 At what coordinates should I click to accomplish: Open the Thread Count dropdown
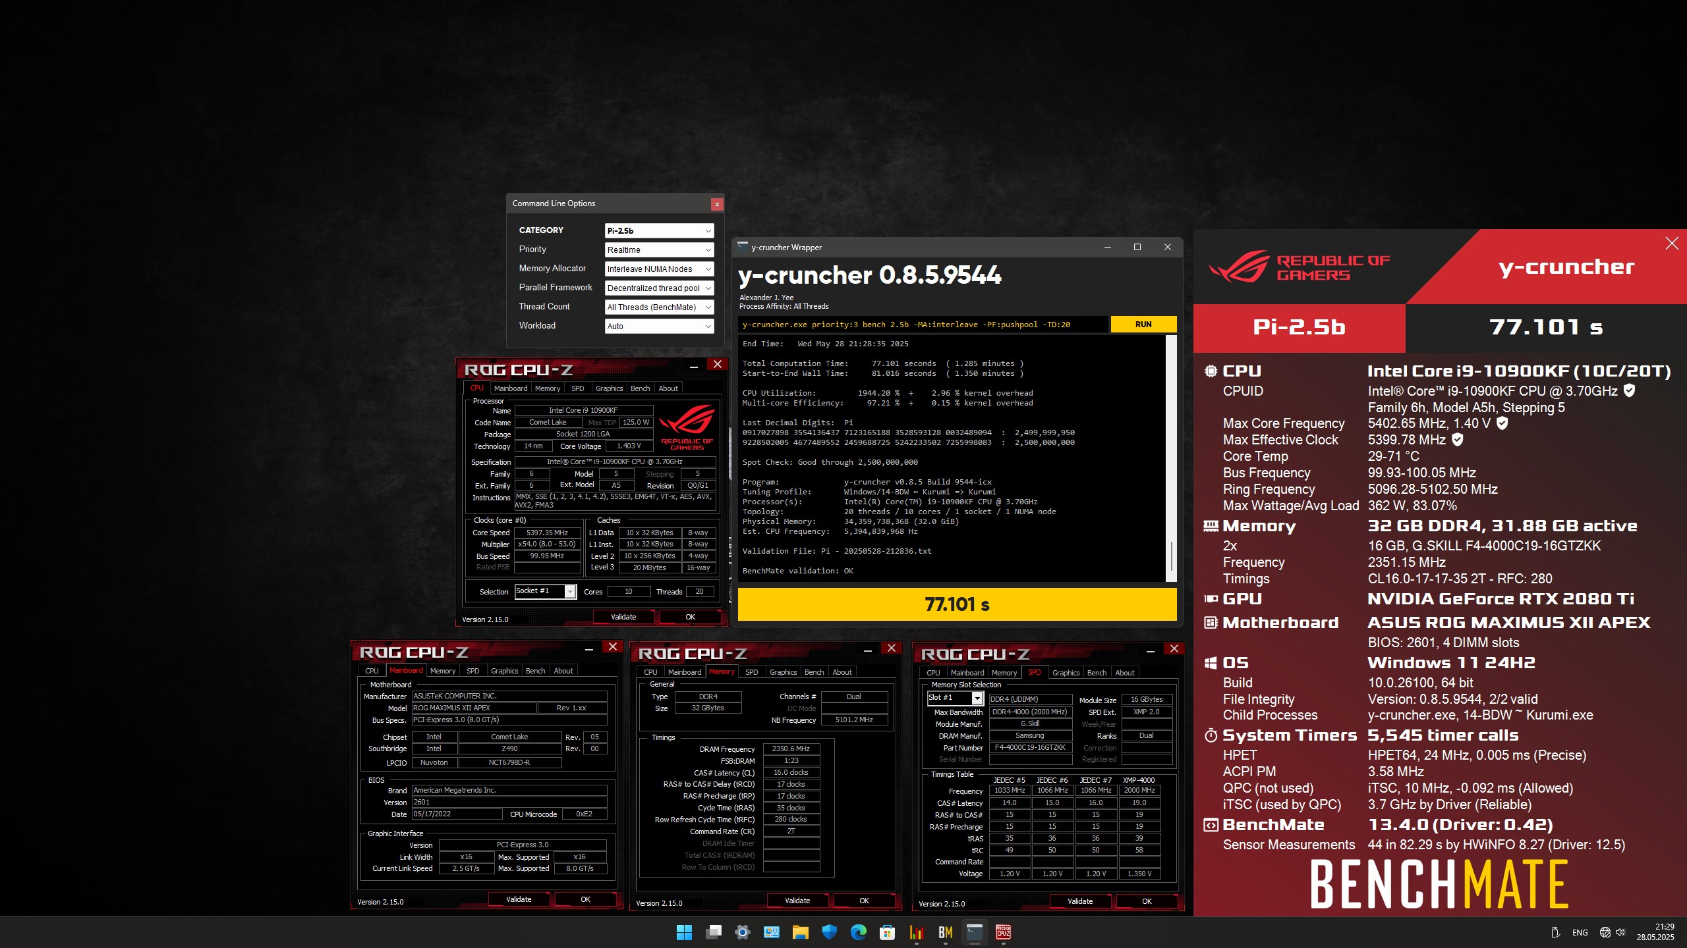[659, 307]
